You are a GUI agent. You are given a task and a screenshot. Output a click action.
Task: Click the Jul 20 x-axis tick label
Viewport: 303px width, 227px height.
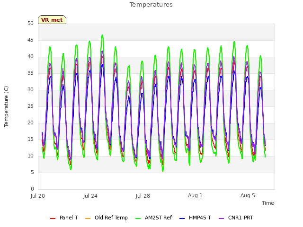(x=38, y=196)
